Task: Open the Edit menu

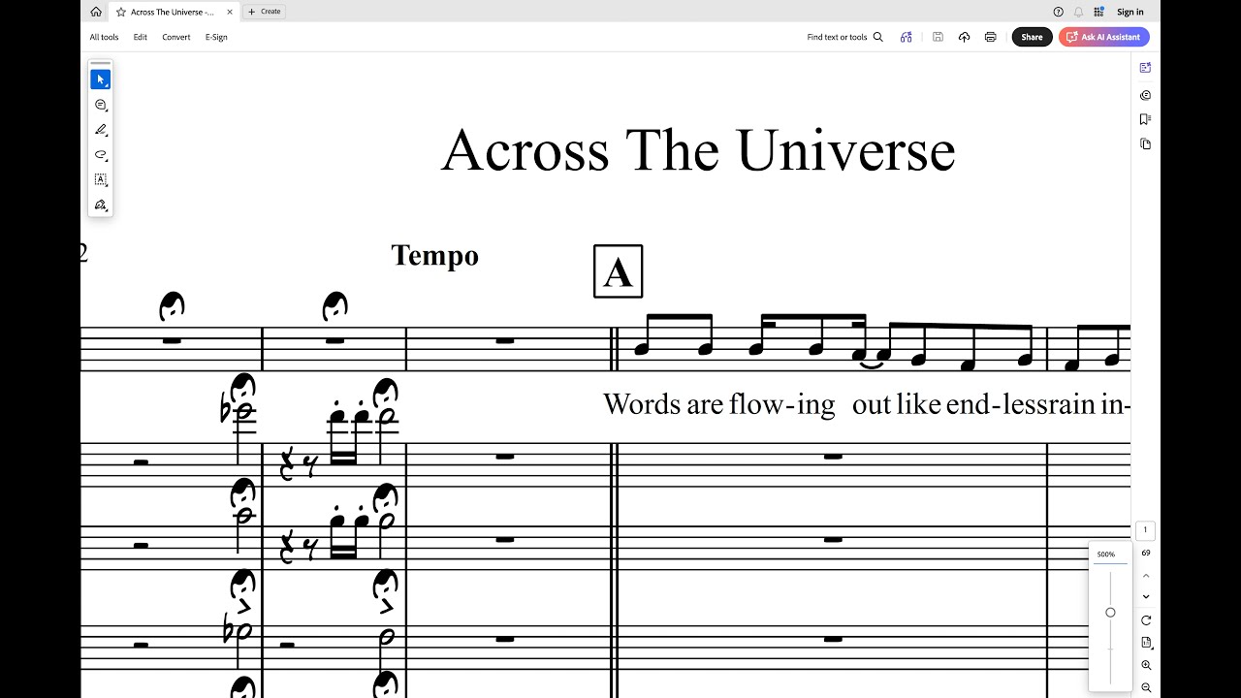Action: tap(141, 37)
